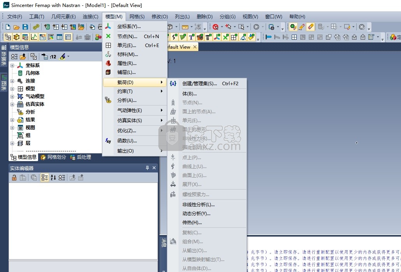
Task: Click the meshing toolbox cube icon
Action: coord(17,37)
